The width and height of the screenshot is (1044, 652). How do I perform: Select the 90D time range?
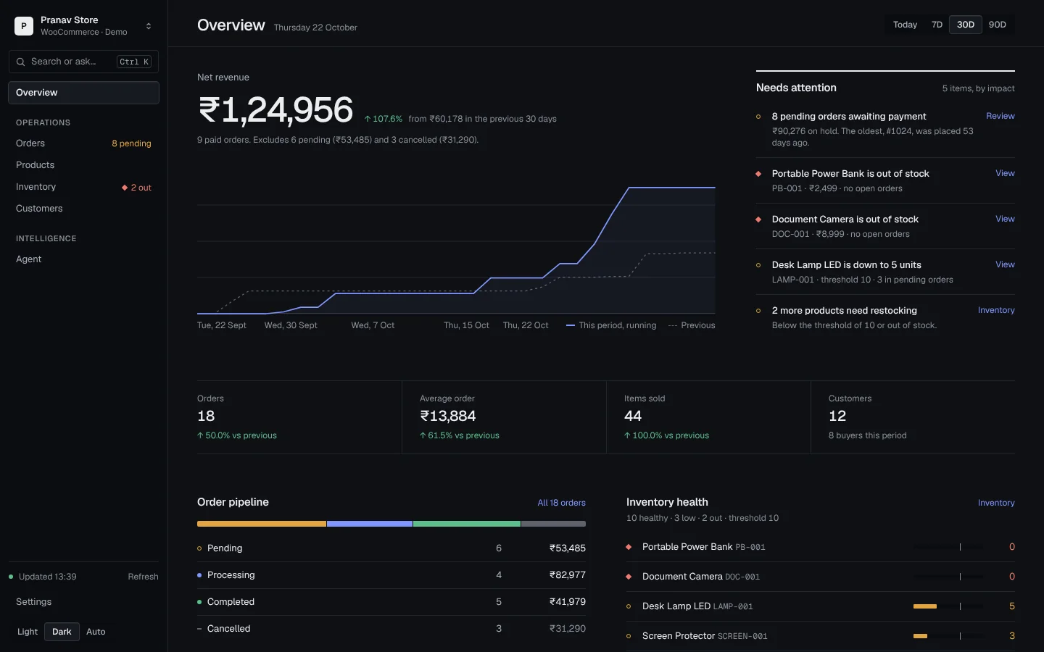tap(997, 25)
